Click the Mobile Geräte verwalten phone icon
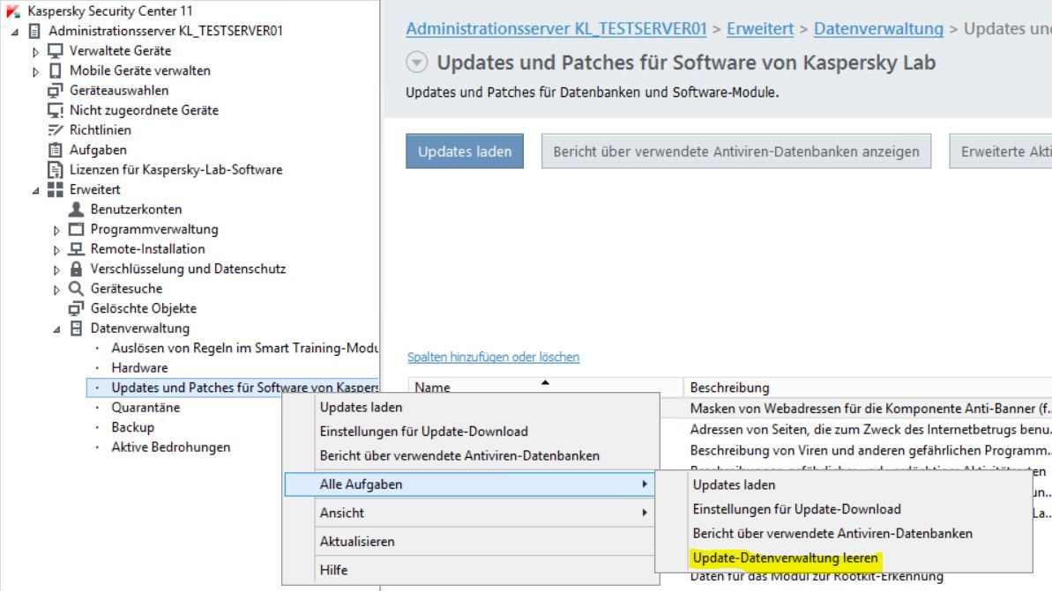This screenshot has height=591, width=1052. [x=56, y=70]
